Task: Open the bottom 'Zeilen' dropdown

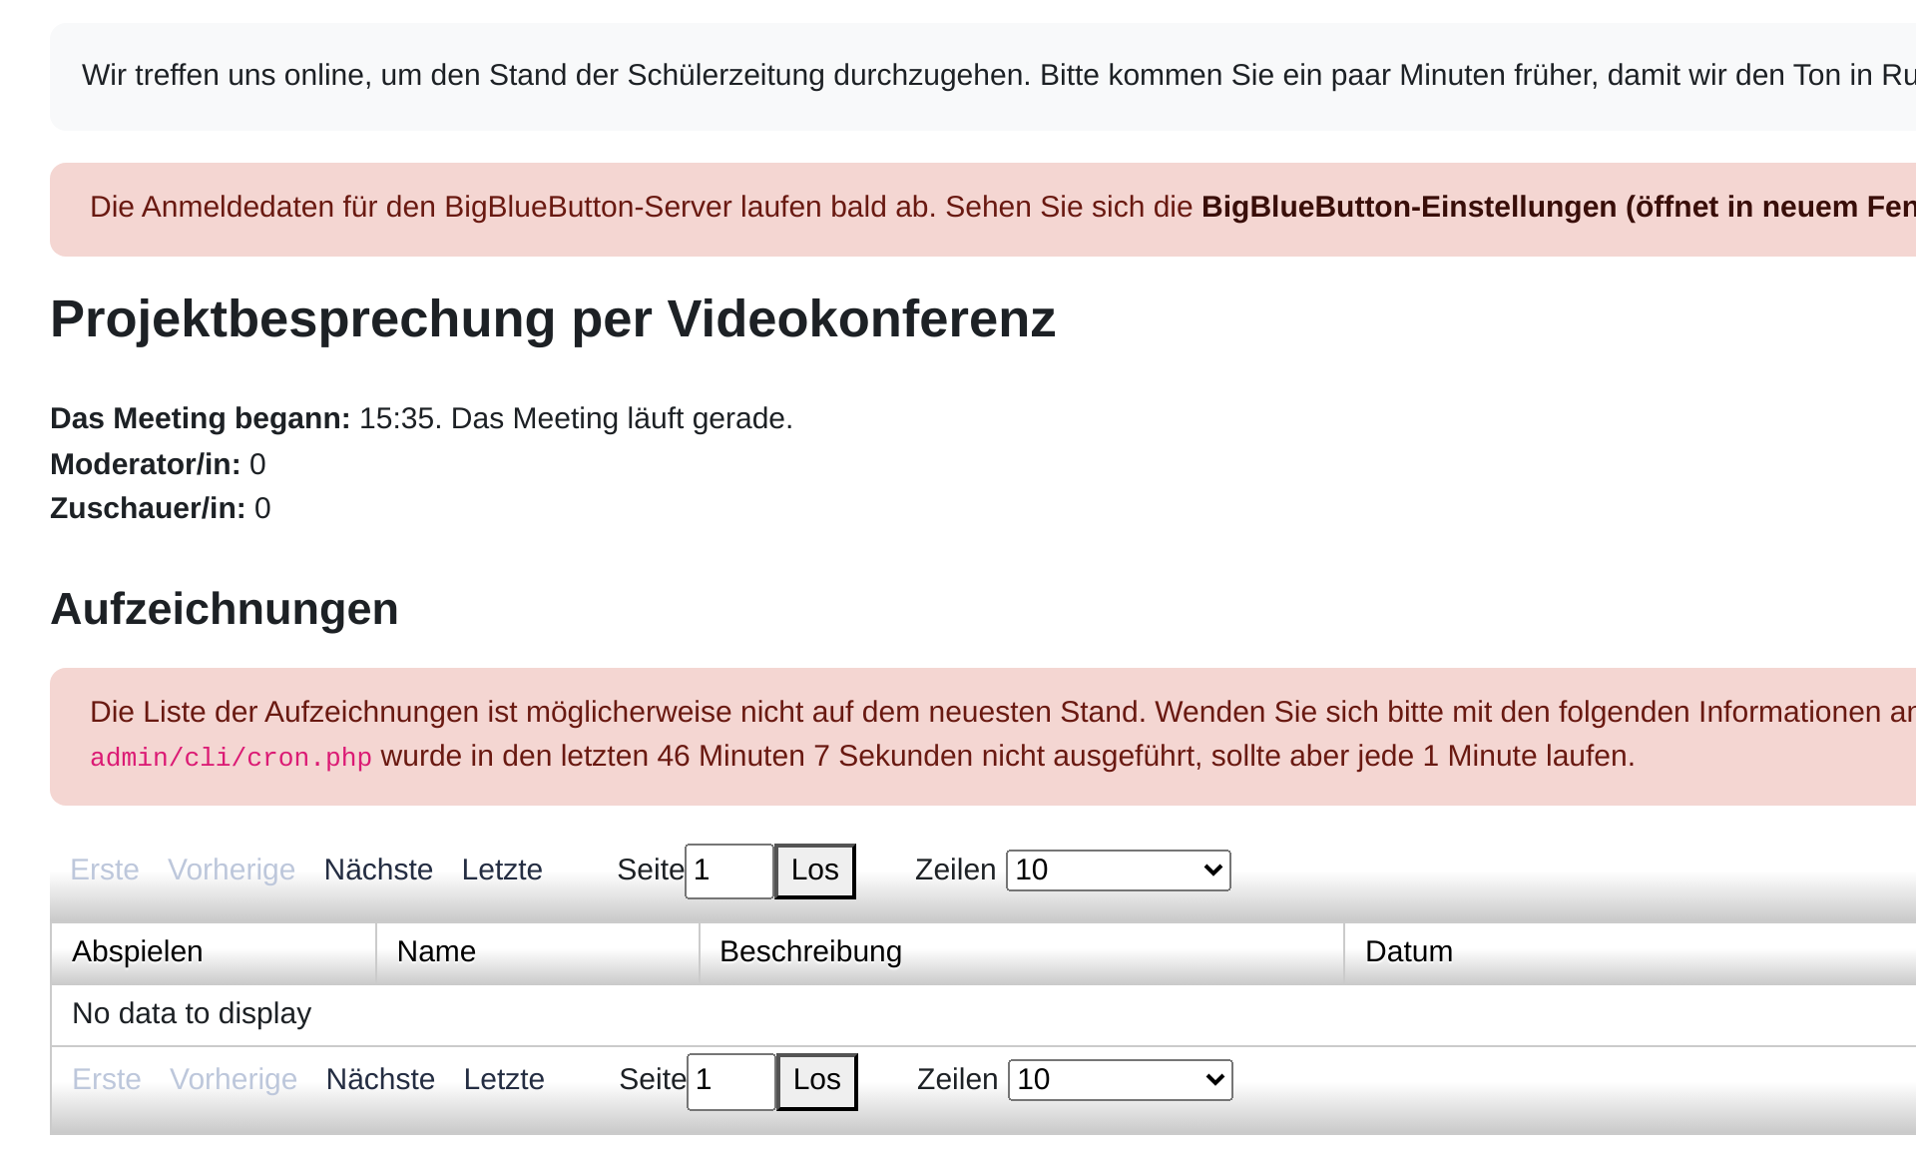Action: click(x=1121, y=1080)
